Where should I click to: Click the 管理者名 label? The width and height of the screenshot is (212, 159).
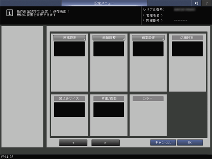click(153, 15)
